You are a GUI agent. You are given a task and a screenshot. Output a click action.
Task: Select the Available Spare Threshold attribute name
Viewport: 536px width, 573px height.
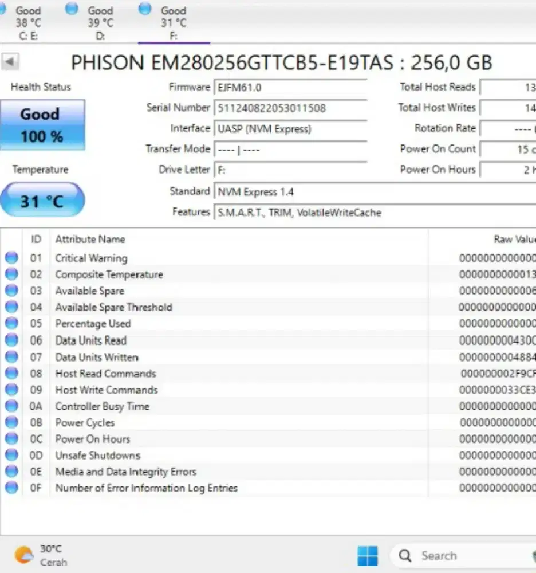(x=113, y=307)
